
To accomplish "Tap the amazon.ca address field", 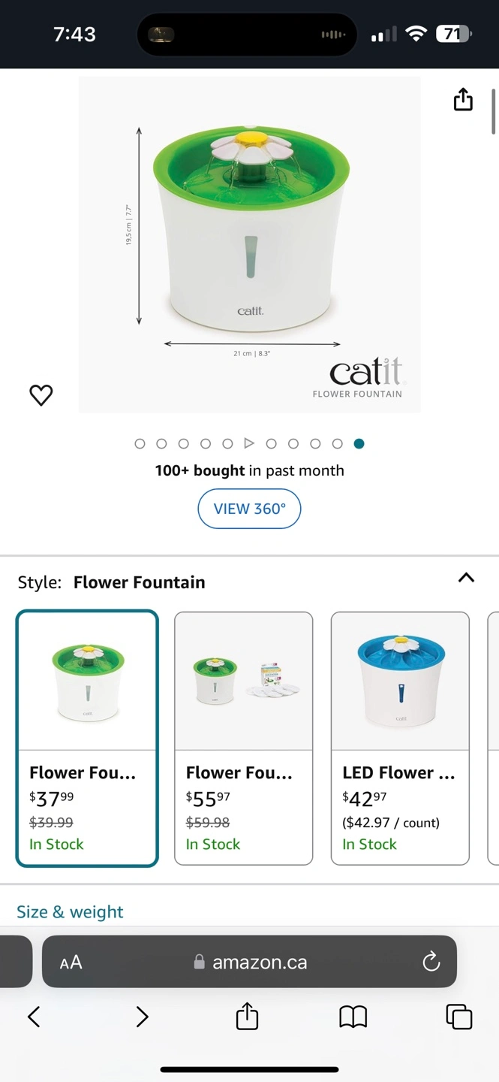I will [260, 962].
